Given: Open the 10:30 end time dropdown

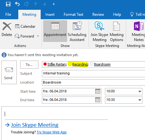Looking at the screenshot, I should (140, 100).
